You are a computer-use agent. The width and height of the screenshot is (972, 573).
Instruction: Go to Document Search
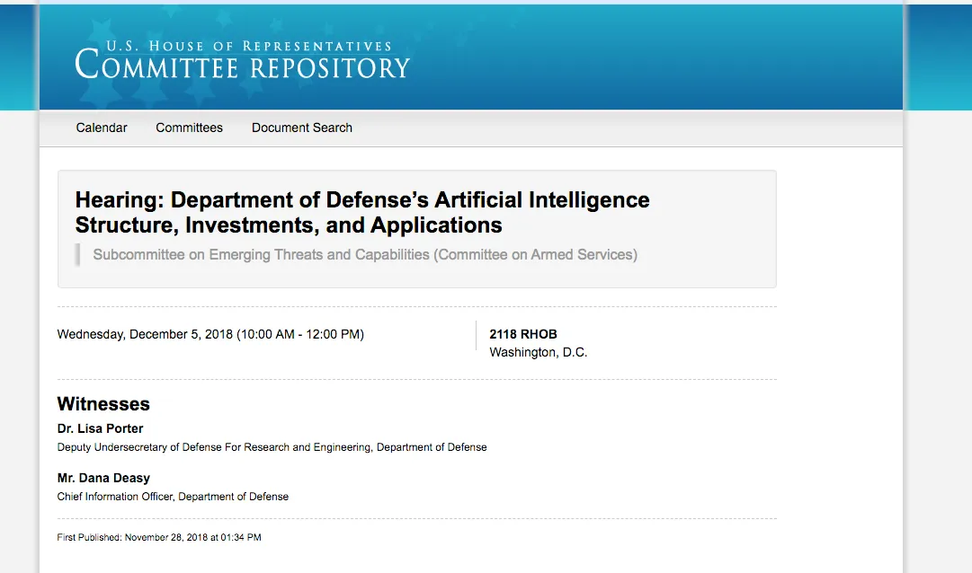pyautogui.click(x=302, y=128)
